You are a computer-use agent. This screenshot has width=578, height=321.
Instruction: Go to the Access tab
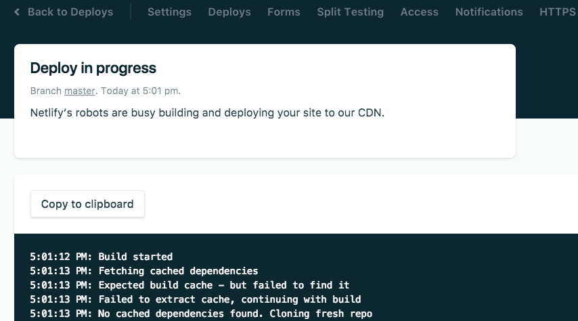(419, 12)
